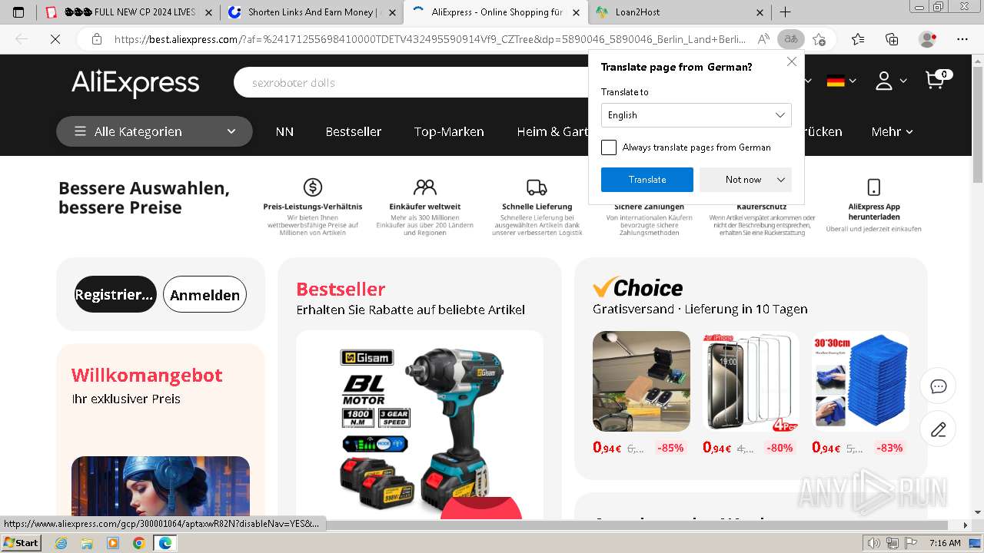Open the blue microfiber cloths thumbnail
Screen dimensions: 984x553
point(860,381)
